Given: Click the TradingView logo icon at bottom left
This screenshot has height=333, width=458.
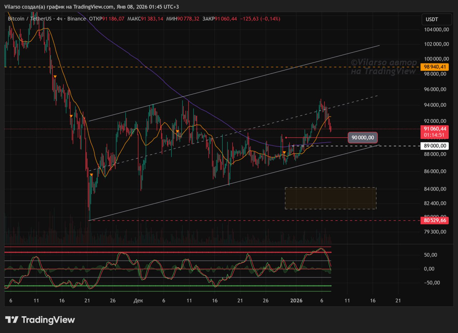Looking at the screenshot, I should 12,320.
